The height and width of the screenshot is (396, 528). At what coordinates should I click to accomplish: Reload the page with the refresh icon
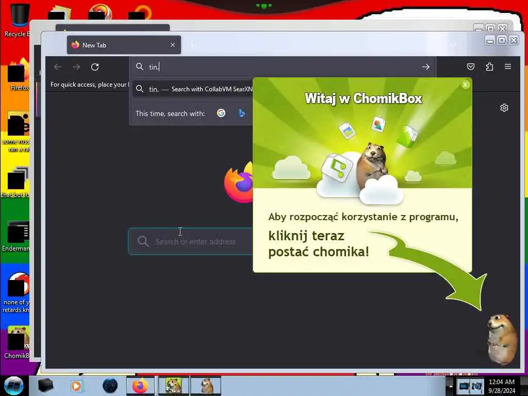click(95, 67)
